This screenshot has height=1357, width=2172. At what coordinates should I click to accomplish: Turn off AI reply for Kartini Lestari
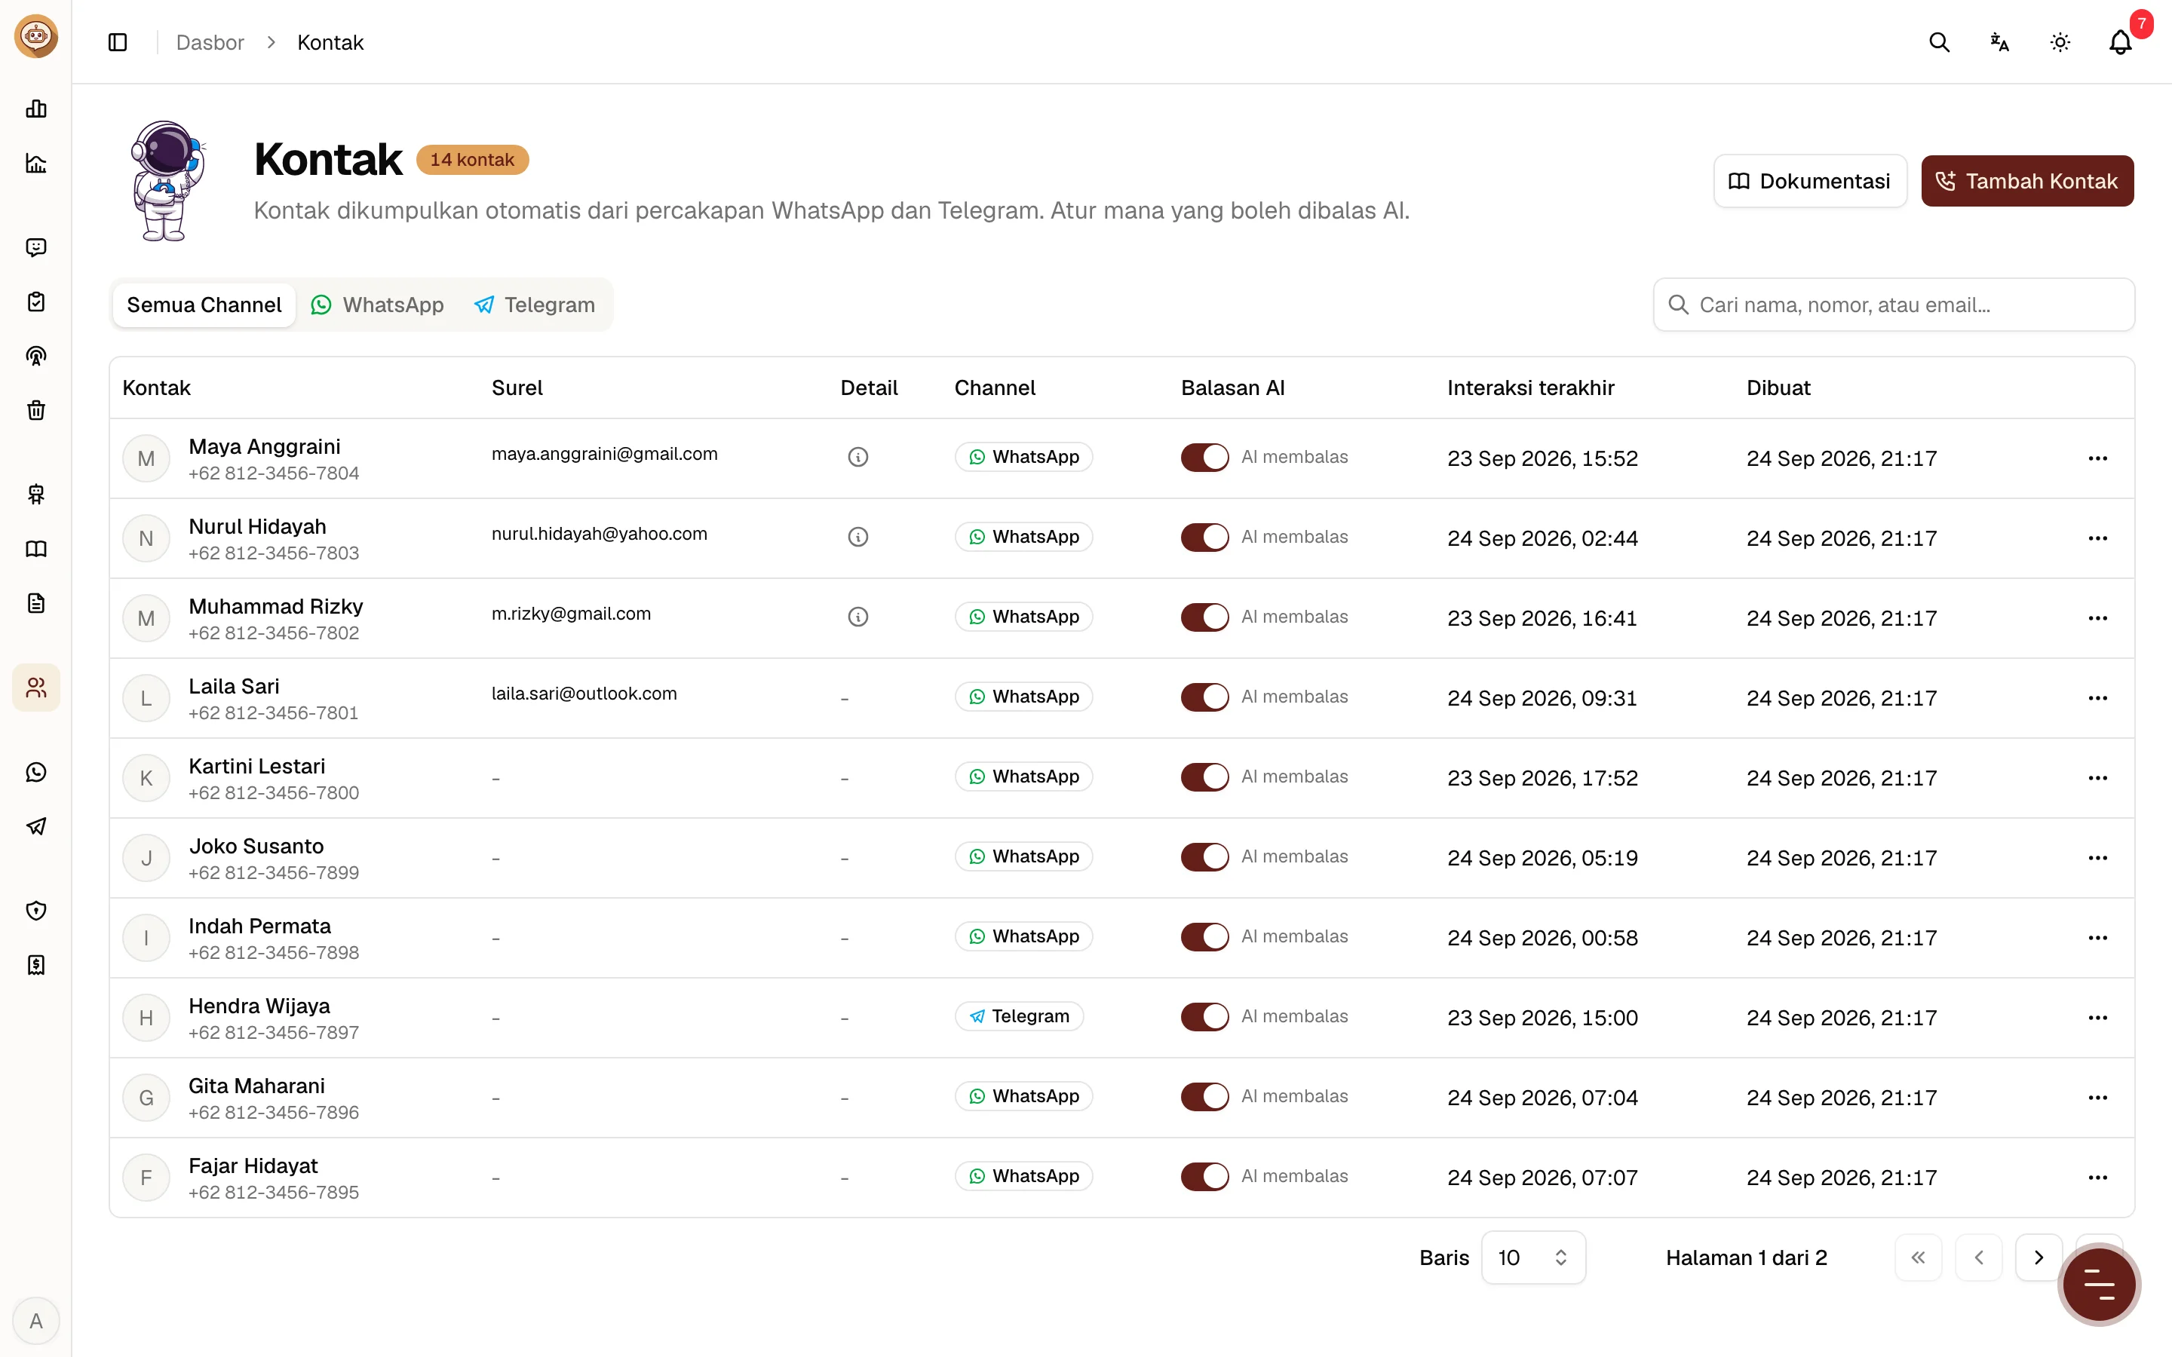[x=1204, y=777]
